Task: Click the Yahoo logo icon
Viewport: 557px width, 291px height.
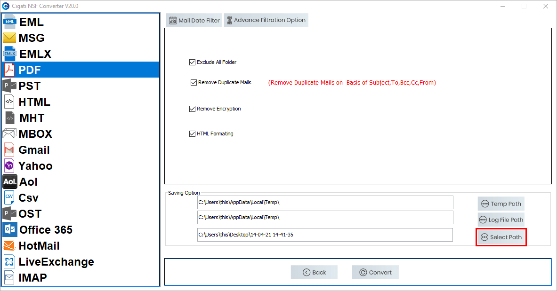Action: tap(9, 166)
